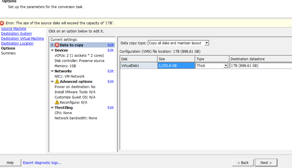The image size is (292, 168).
Task: Click the Disk column header
Action: click(x=138, y=59)
